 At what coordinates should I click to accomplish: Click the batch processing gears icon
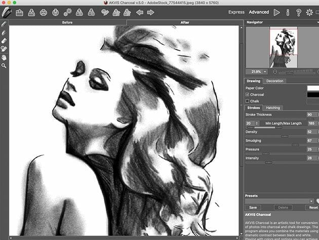[67, 12]
